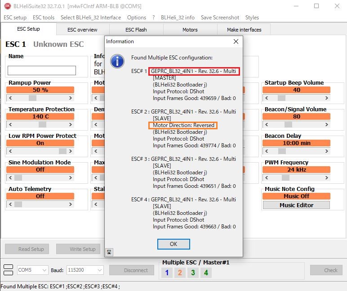This screenshot has height=291, width=347.
Task: Increase Temperature Protection with right arrow
Action: click(71, 125)
